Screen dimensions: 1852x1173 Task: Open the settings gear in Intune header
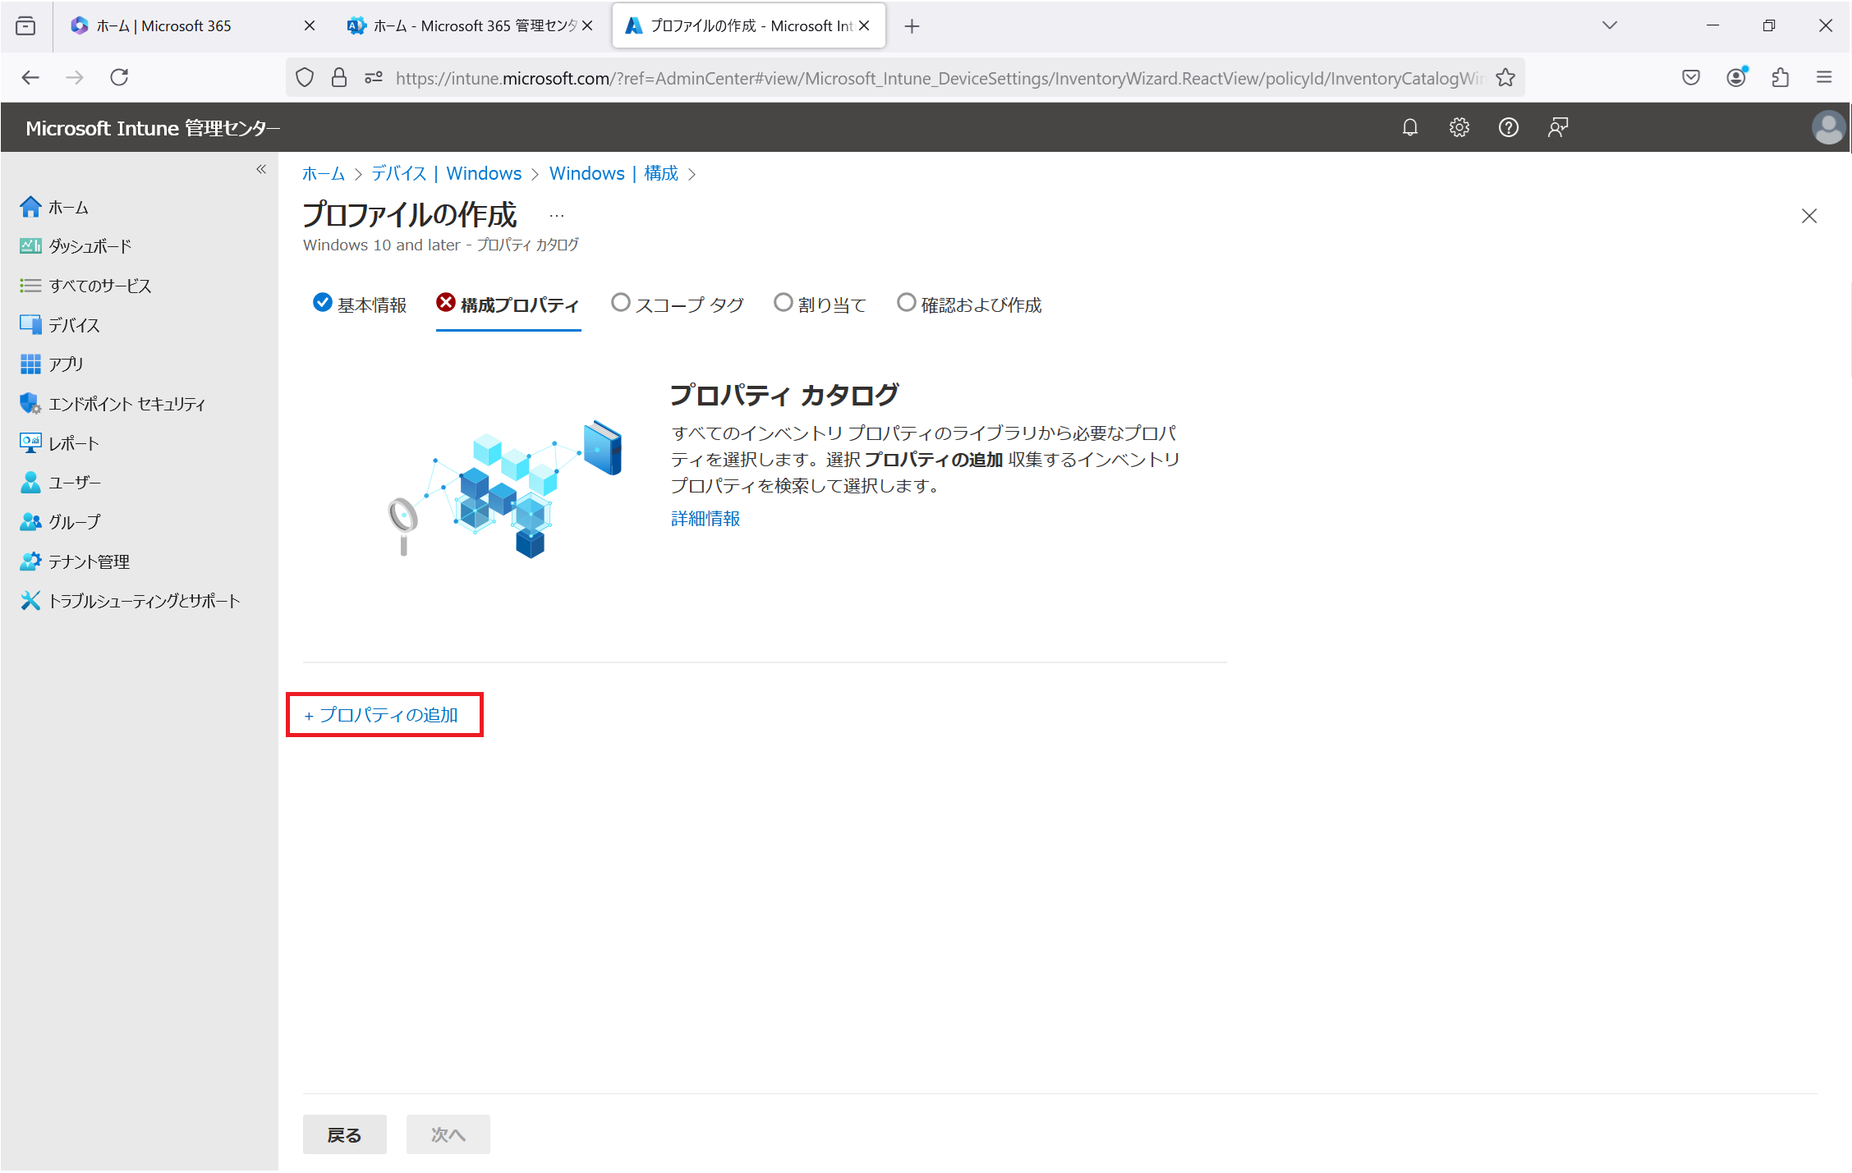1459,127
